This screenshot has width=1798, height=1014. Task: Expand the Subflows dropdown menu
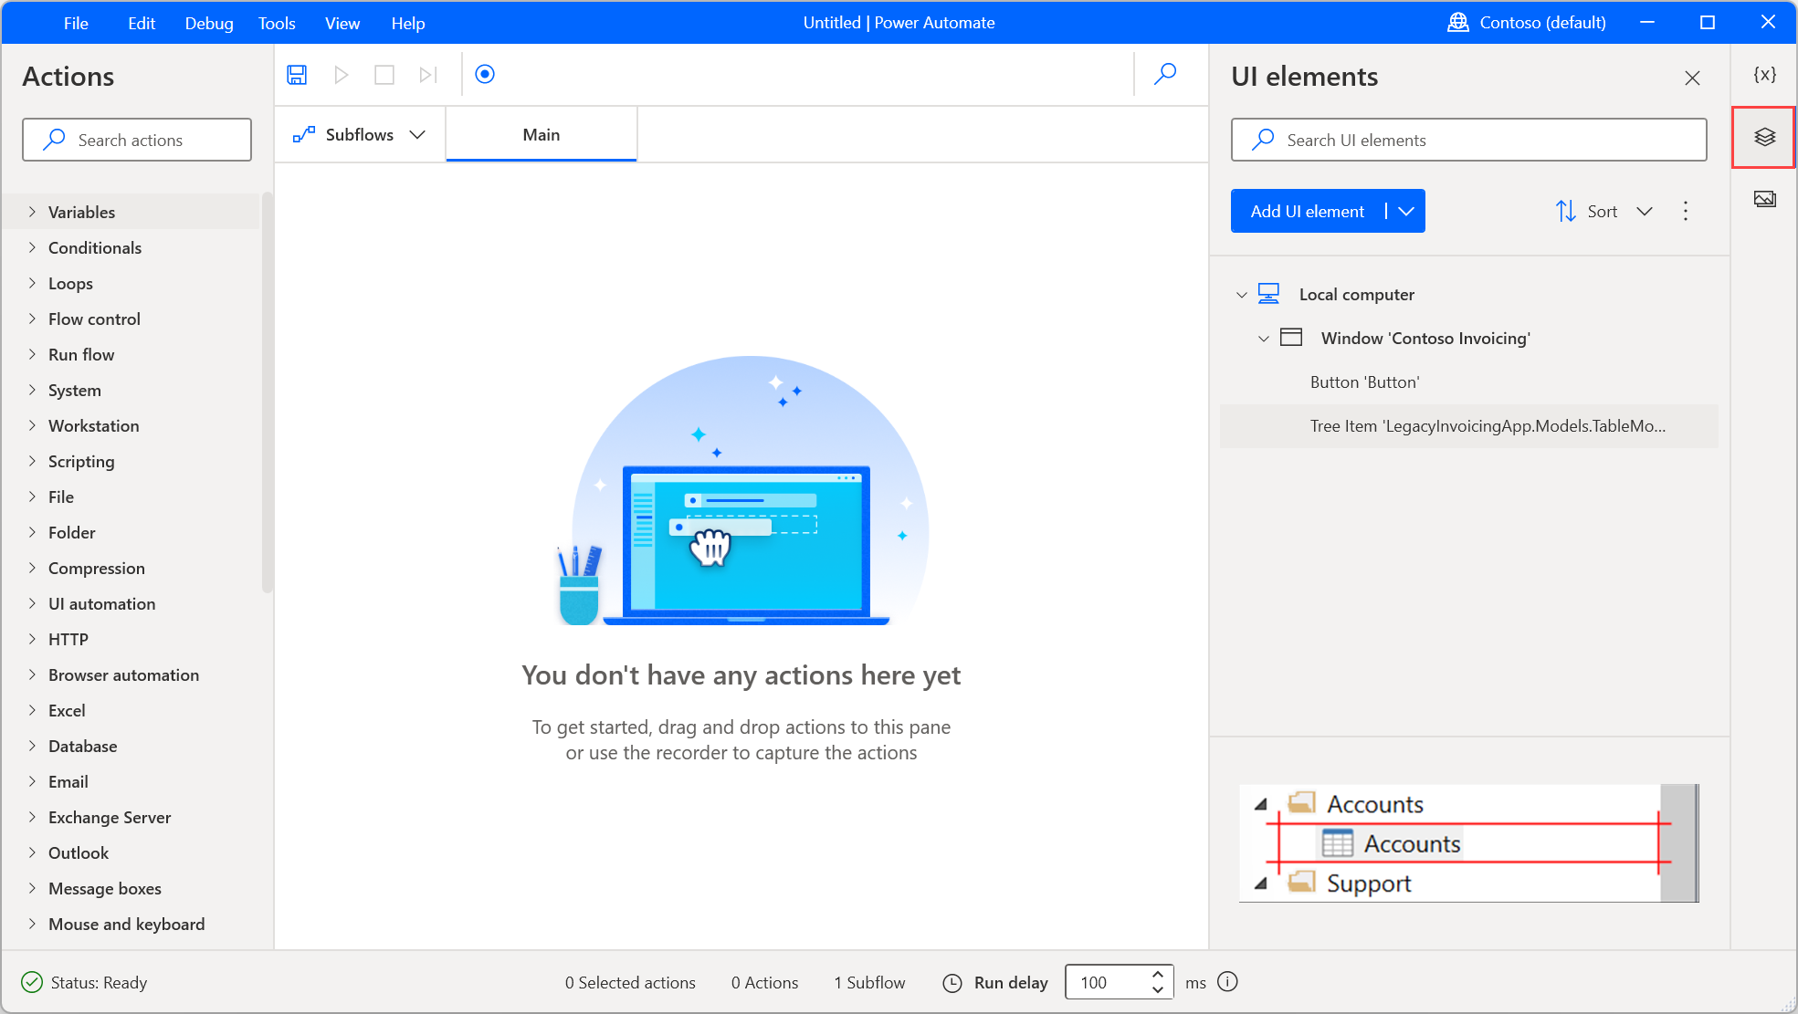coord(416,133)
